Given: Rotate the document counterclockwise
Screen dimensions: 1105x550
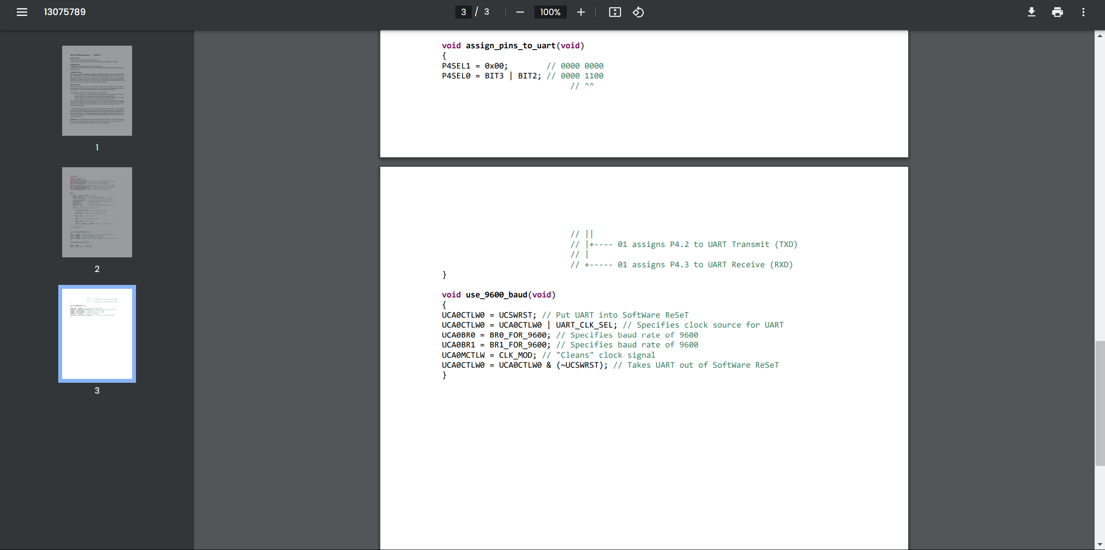Looking at the screenshot, I should pyautogui.click(x=638, y=12).
